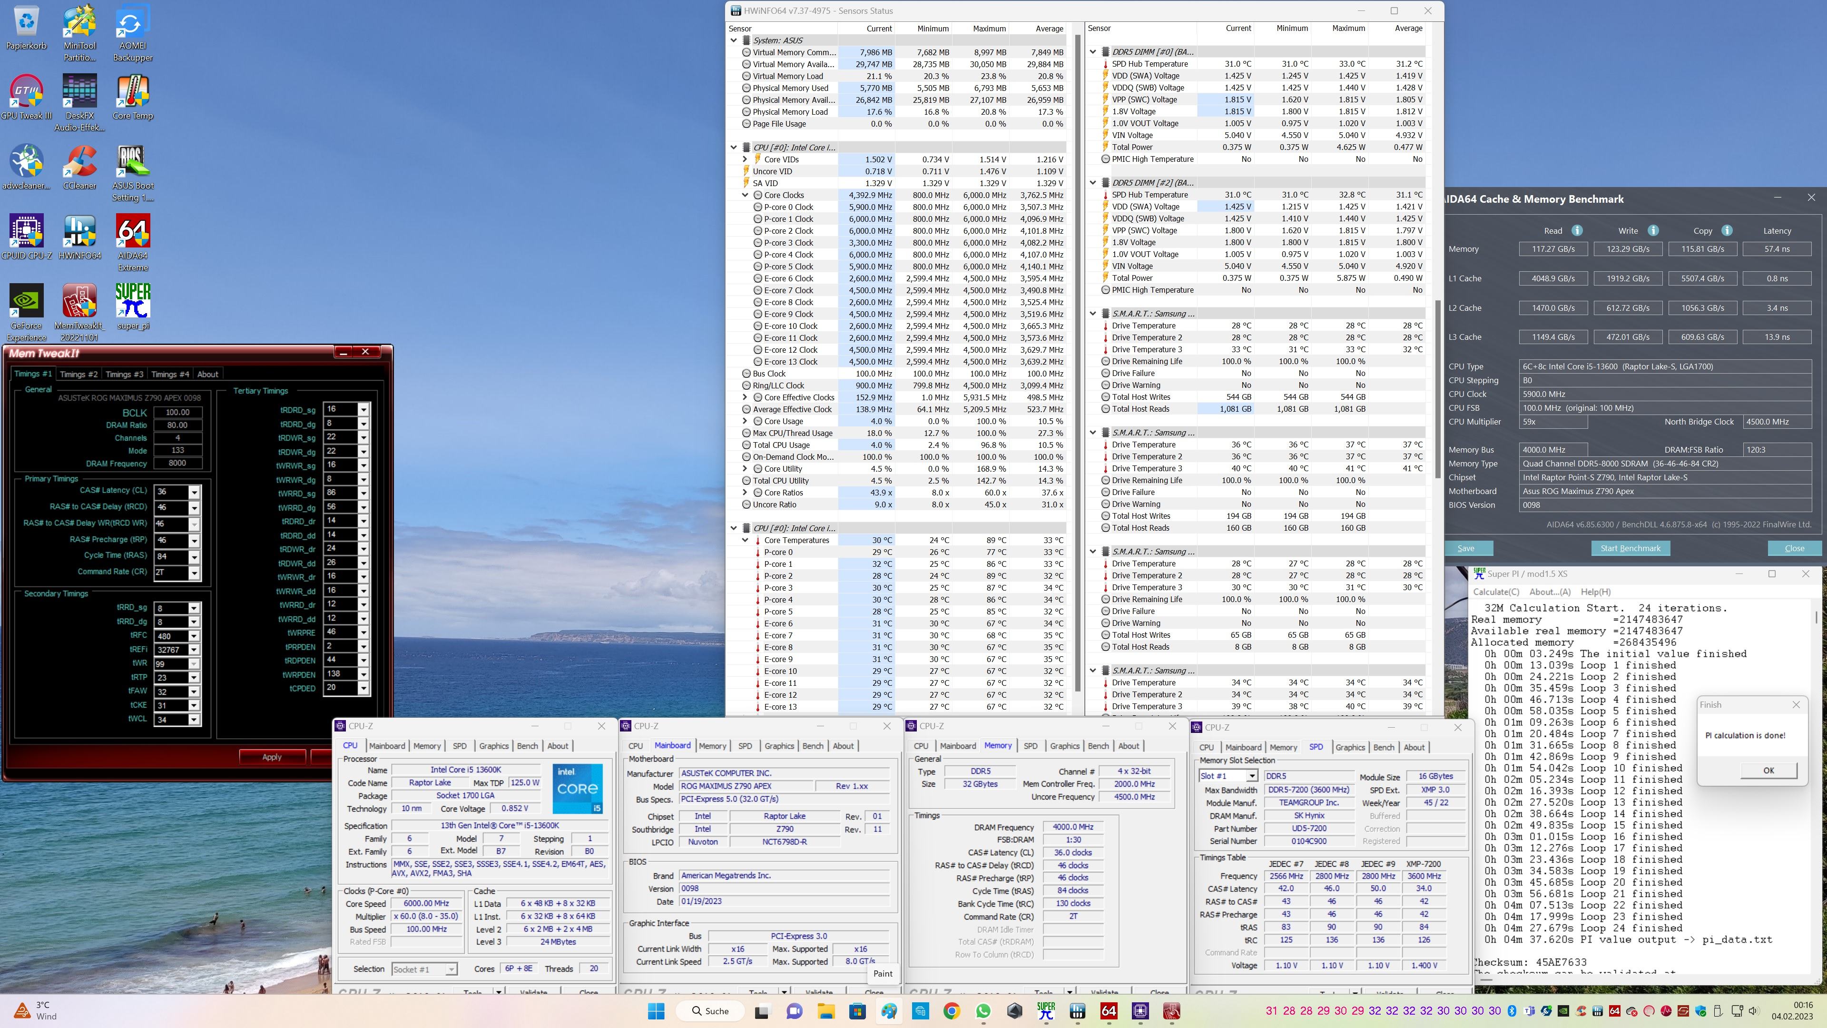Viewport: 1827px width, 1028px height.
Task: Open the Windows Start menu
Action: click(x=656, y=1011)
